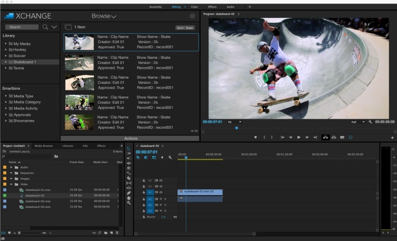Toggle snapping in the timeline
This screenshot has height=241, width=397.
(146, 158)
